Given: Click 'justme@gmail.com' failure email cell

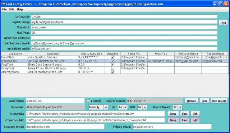Looking at the screenshot, I should click(215, 57).
